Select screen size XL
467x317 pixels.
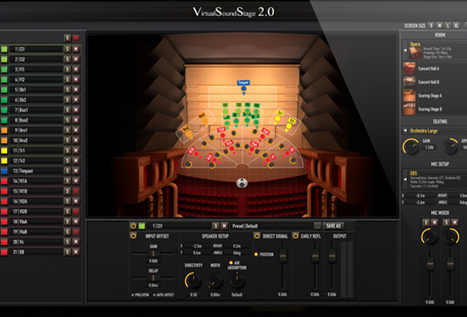[457, 25]
